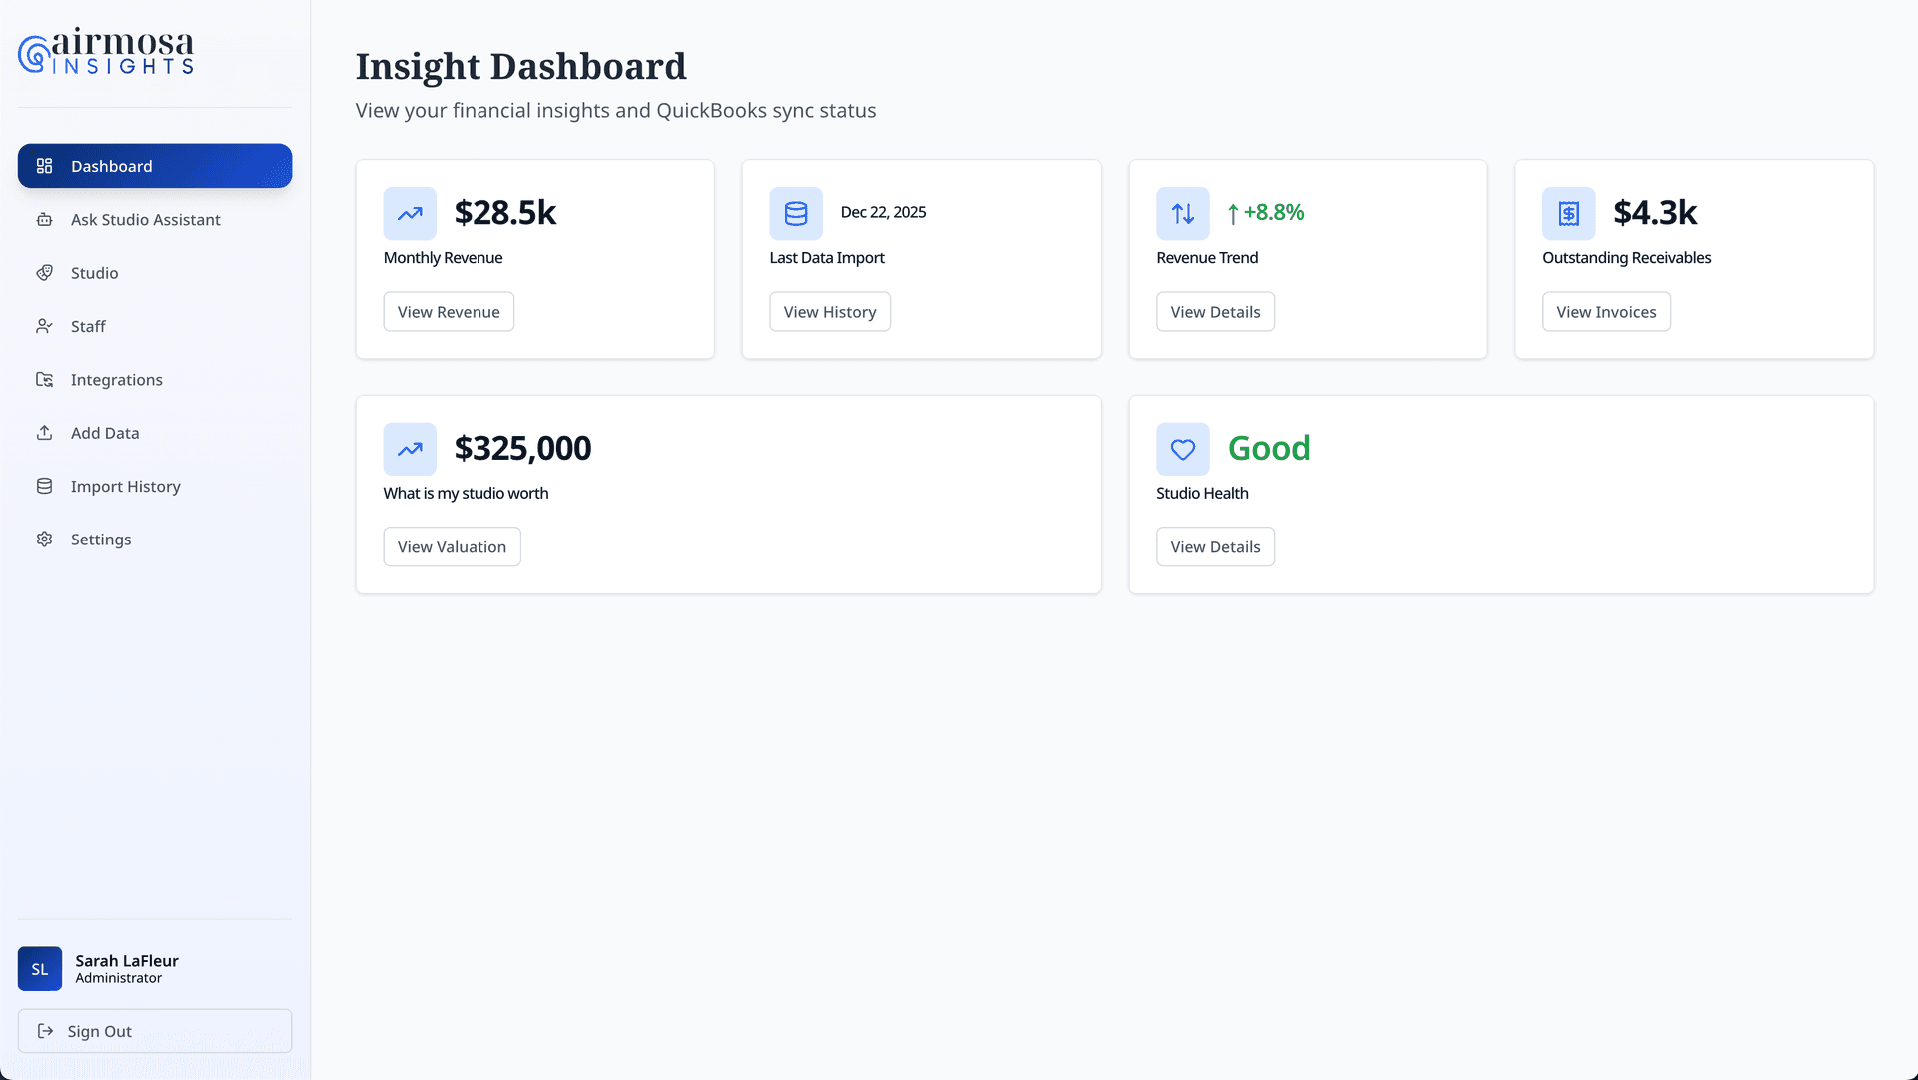This screenshot has height=1080, width=1918.
Task: Click the Studio Health heart icon
Action: pyautogui.click(x=1182, y=449)
